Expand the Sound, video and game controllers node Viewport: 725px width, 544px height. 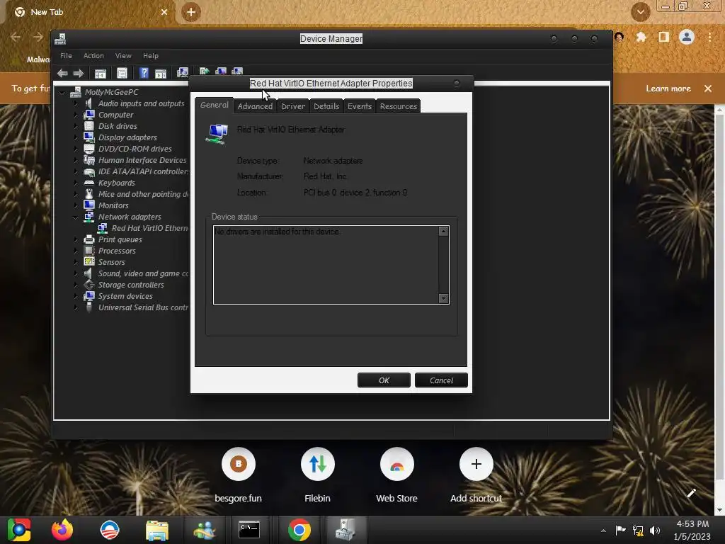point(76,273)
